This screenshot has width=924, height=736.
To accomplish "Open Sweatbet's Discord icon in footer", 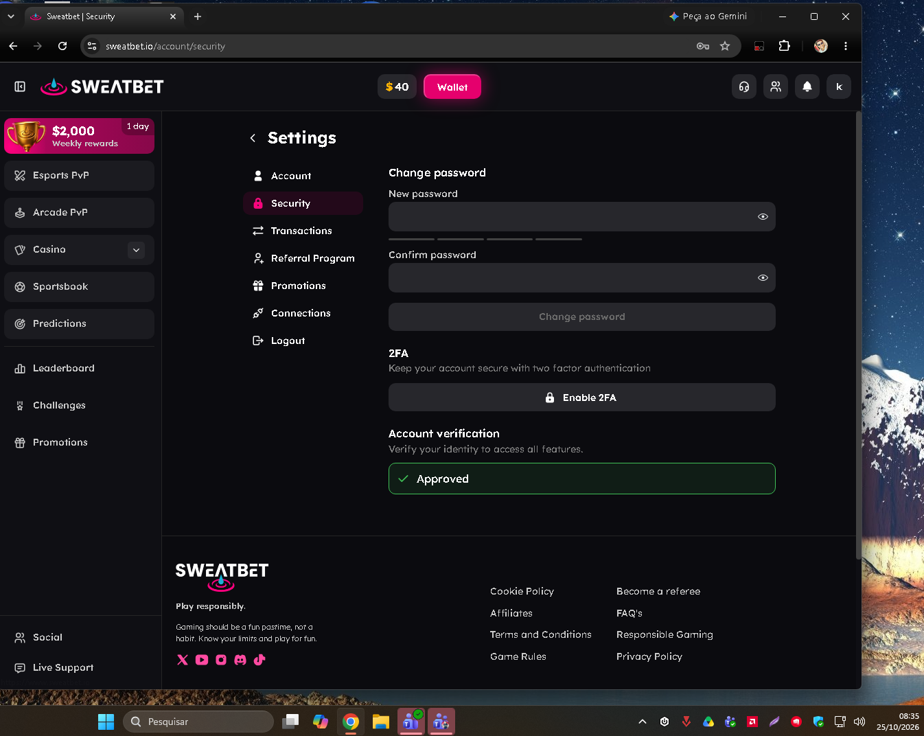I will pyautogui.click(x=240, y=660).
